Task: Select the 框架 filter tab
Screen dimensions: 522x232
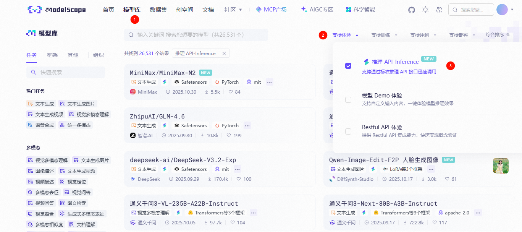Action: tap(52, 55)
